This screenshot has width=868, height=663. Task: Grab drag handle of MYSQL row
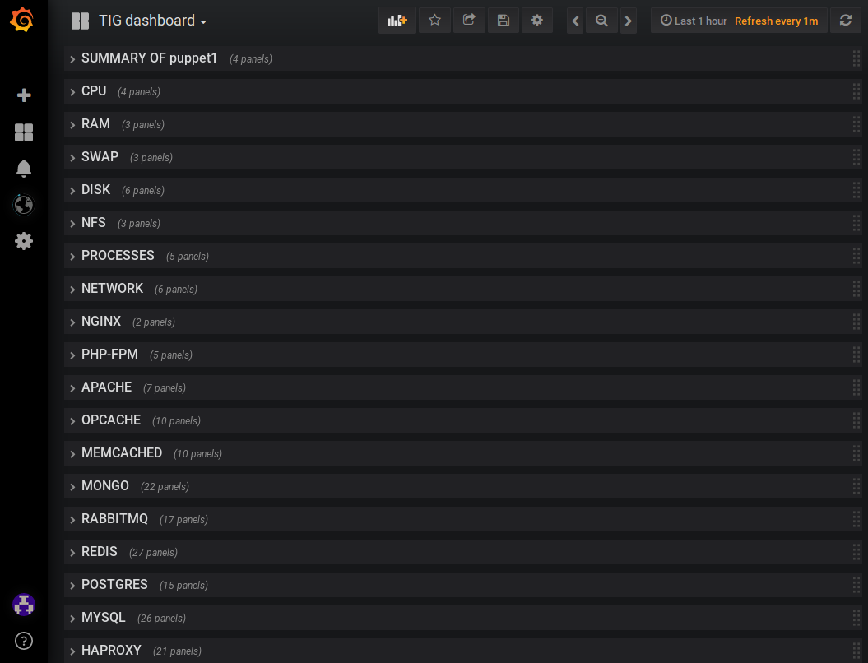[x=856, y=619]
